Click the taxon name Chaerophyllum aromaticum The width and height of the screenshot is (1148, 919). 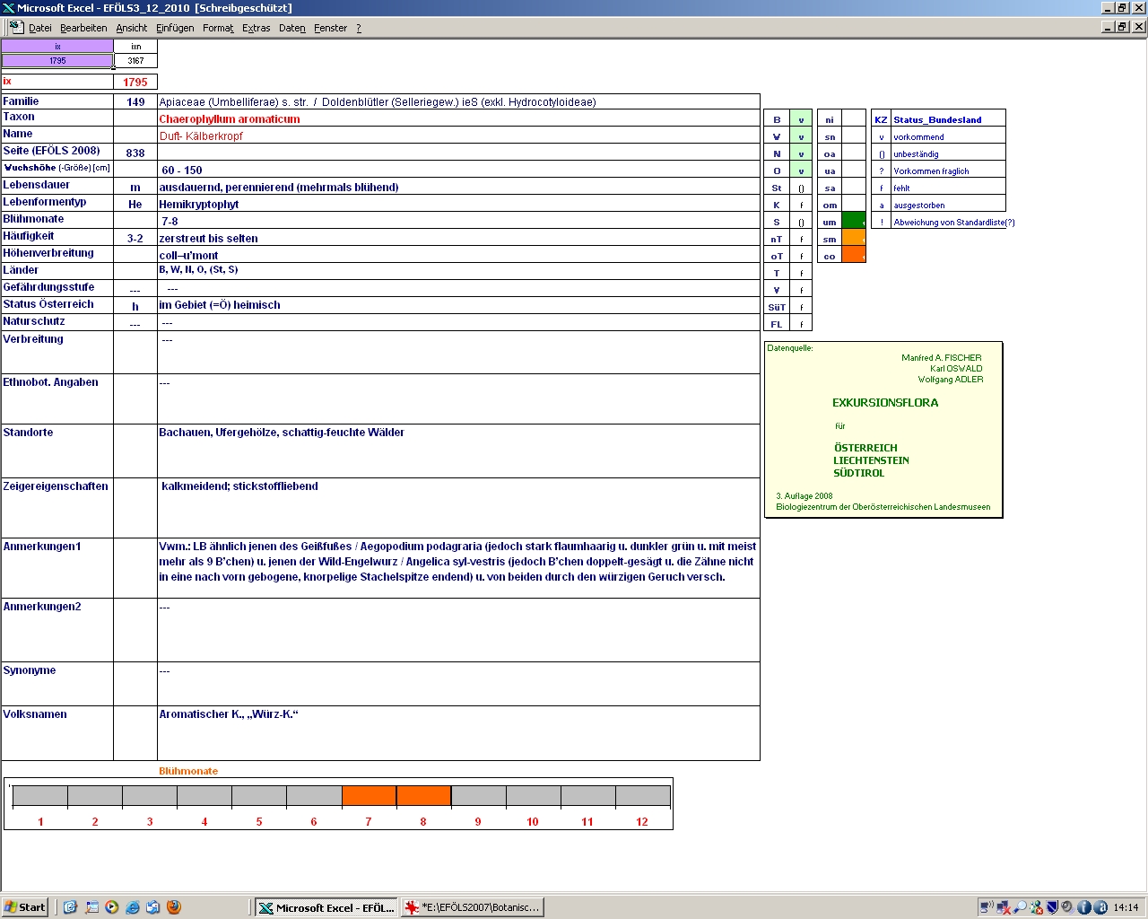coord(230,119)
